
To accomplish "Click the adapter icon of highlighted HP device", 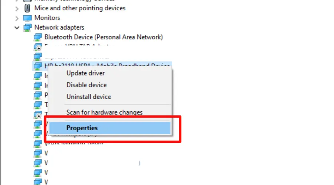I will point(38,66).
